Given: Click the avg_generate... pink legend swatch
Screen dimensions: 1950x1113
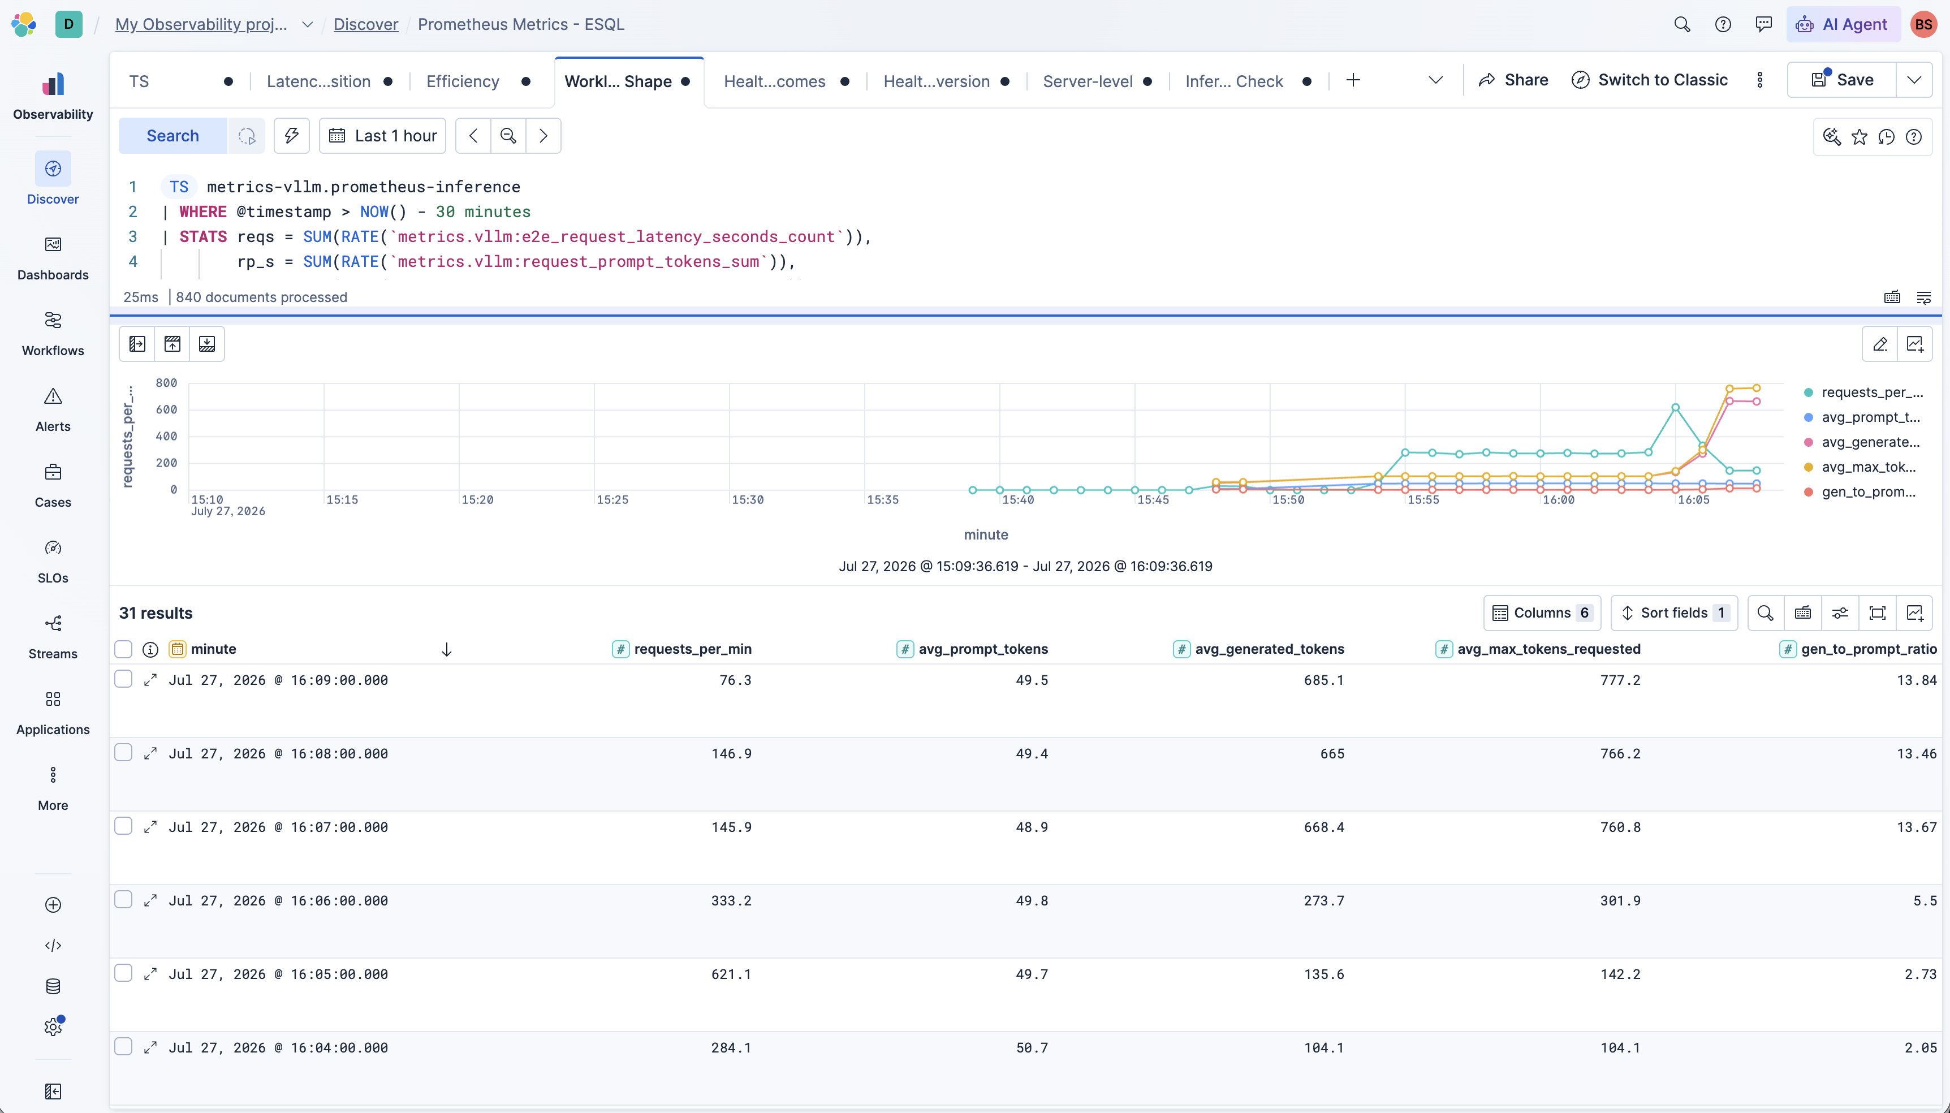Looking at the screenshot, I should (x=1809, y=443).
